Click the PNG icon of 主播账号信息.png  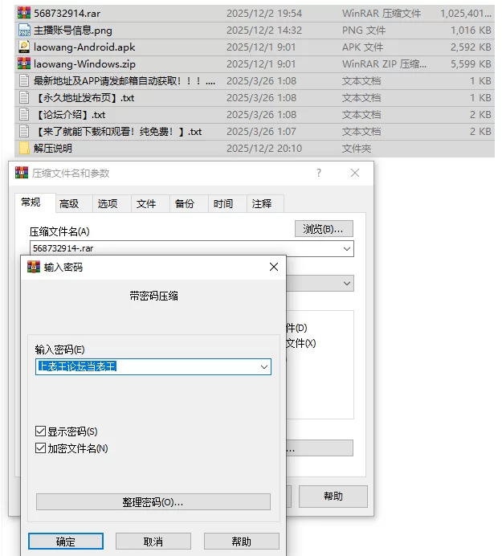tap(24, 31)
